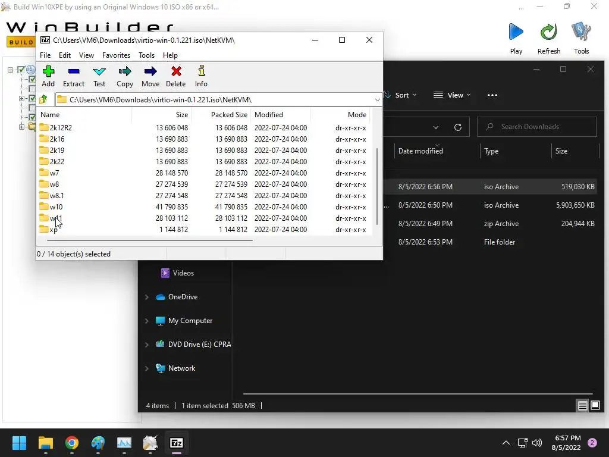The image size is (609, 457).
Task: Expand OneDrive in Explorer navigation pane
Action: point(147,297)
